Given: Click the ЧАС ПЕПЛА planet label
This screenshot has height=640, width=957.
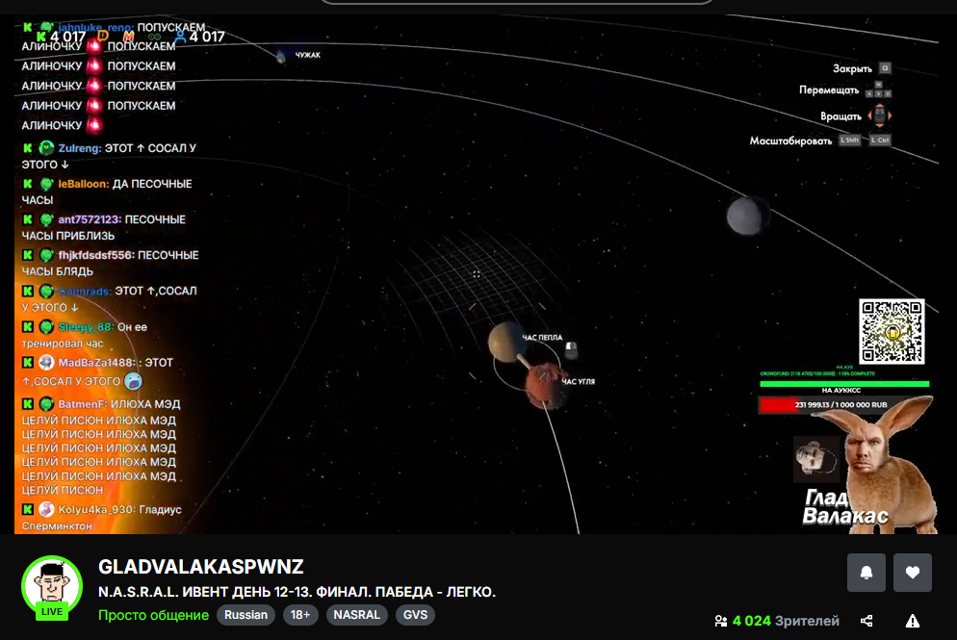Looking at the screenshot, I should pos(542,338).
